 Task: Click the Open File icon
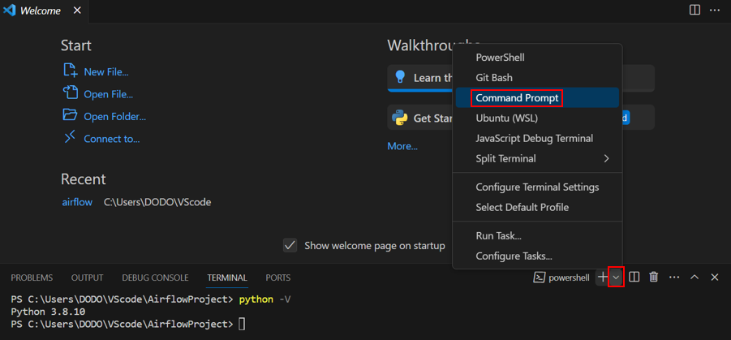(x=70, y=93)
